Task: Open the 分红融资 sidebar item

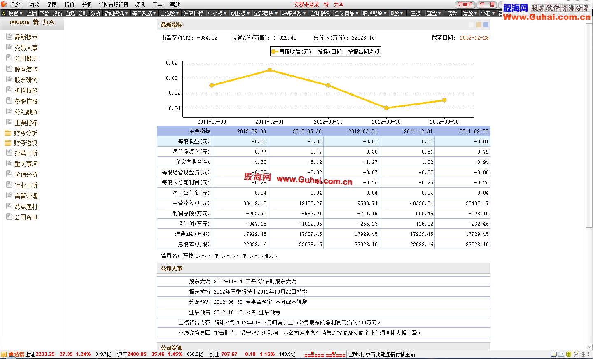Action: tap(22, 112)
